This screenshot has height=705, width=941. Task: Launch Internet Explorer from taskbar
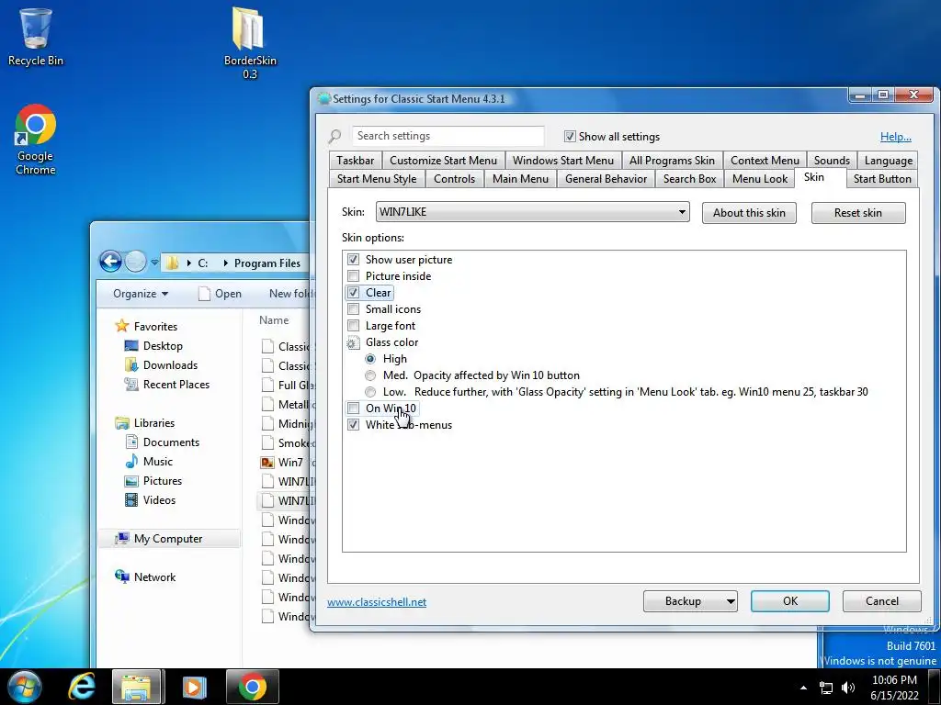coord(81,687)
